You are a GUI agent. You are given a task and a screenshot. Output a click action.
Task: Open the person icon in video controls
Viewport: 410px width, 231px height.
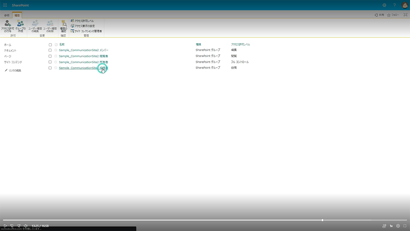(x=384, y=226)
